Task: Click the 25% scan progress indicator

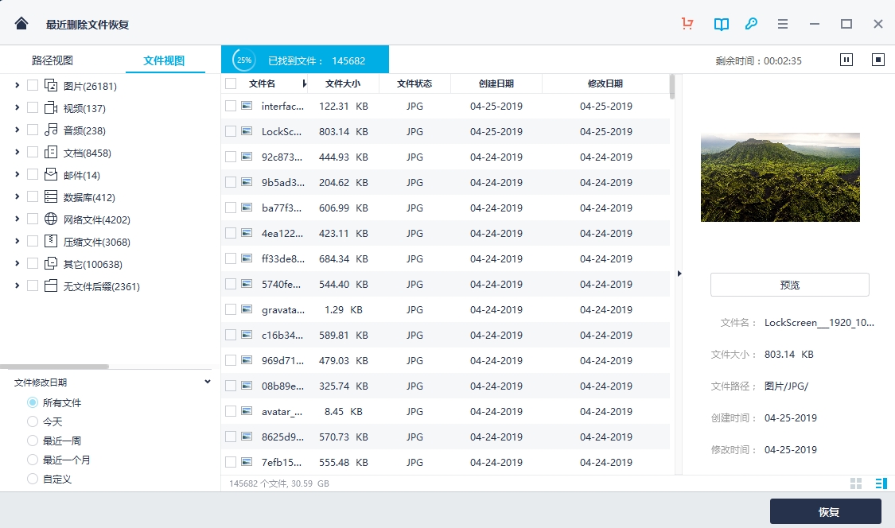Action: click(244, 60)
